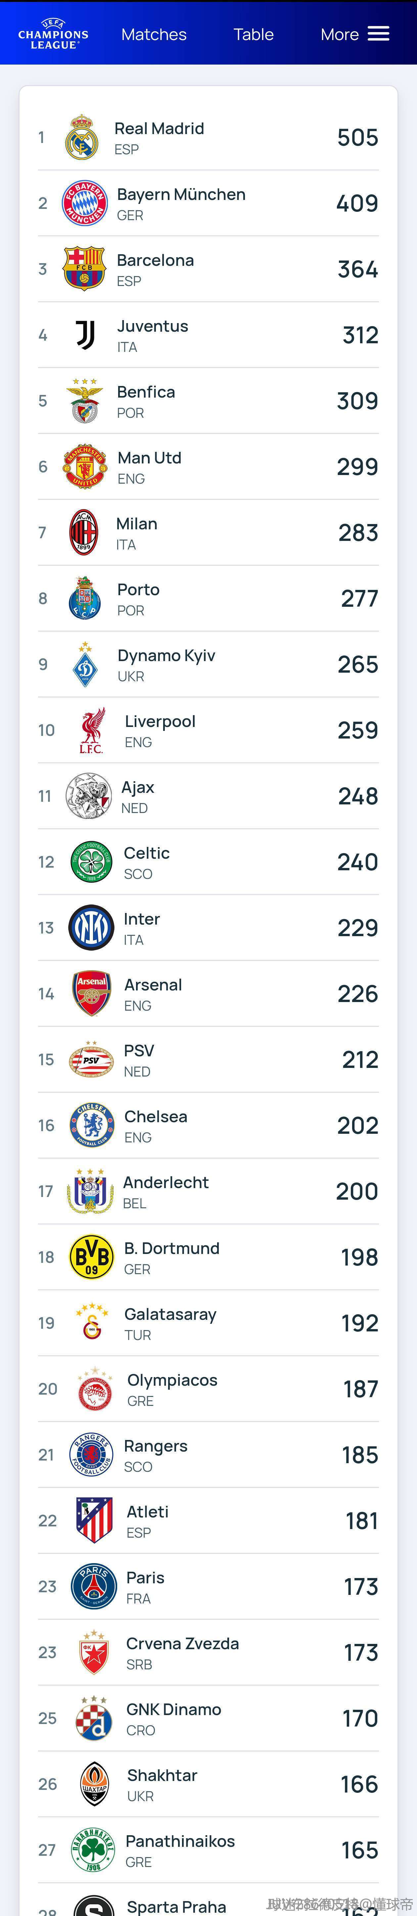
Task: Switch to the Table tab
Action: 254,34
